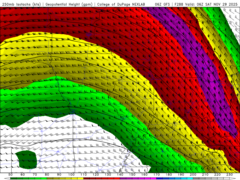
Task: Click the '130' scale value
Action: coord(108,175)
